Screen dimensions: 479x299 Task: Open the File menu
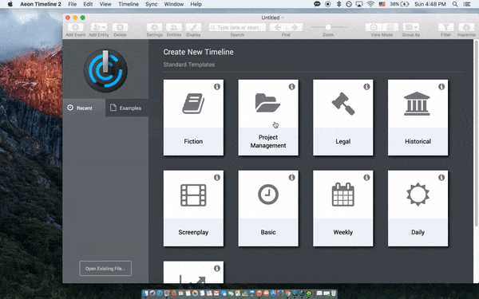click(72, 4)
